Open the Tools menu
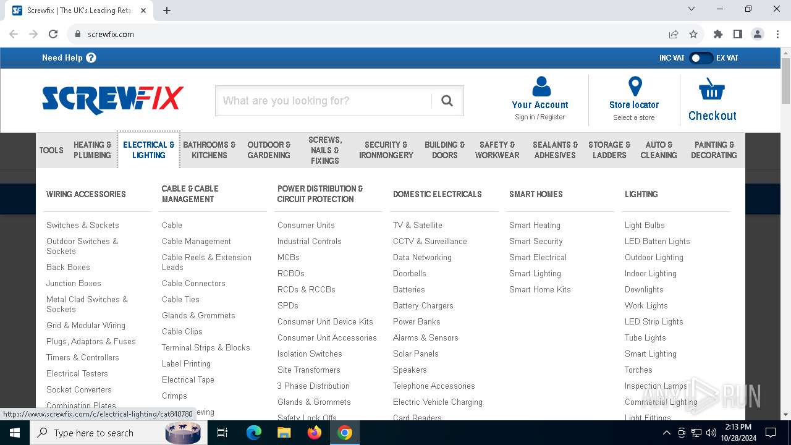Screen dimensions: 791x445 pos(51,150)
